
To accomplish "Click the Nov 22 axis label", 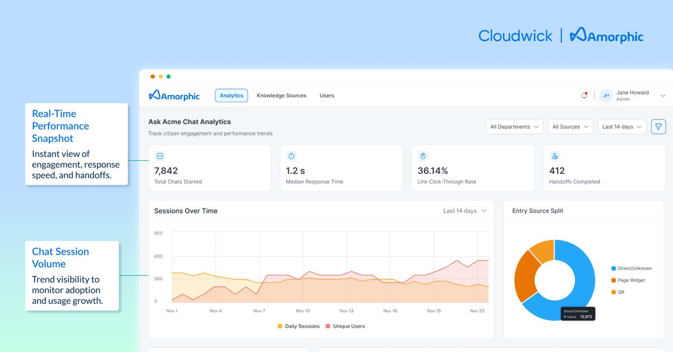I will (477, 311).
